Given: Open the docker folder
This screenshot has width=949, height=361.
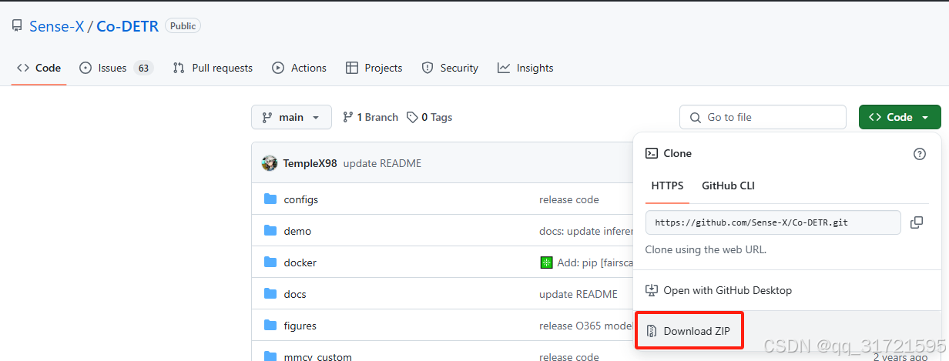Looking at the screenshot, I should [300, 262].
